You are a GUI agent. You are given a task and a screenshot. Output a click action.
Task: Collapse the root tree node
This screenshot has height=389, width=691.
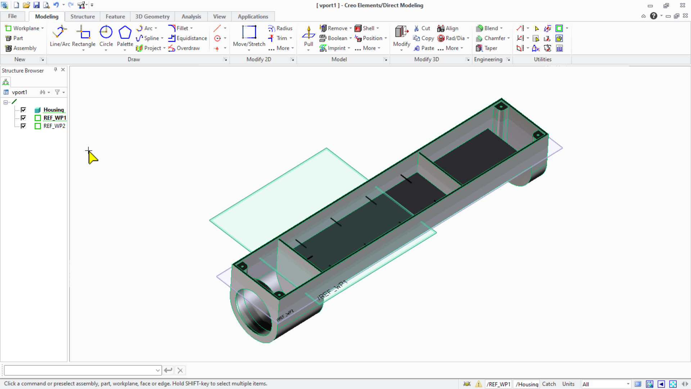tap(6, 102)
